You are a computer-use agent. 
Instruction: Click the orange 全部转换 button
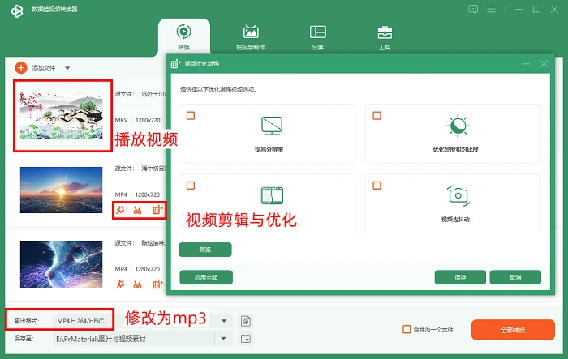tap(513, 330)
